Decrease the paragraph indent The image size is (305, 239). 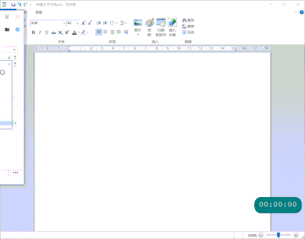click(98, 23)
